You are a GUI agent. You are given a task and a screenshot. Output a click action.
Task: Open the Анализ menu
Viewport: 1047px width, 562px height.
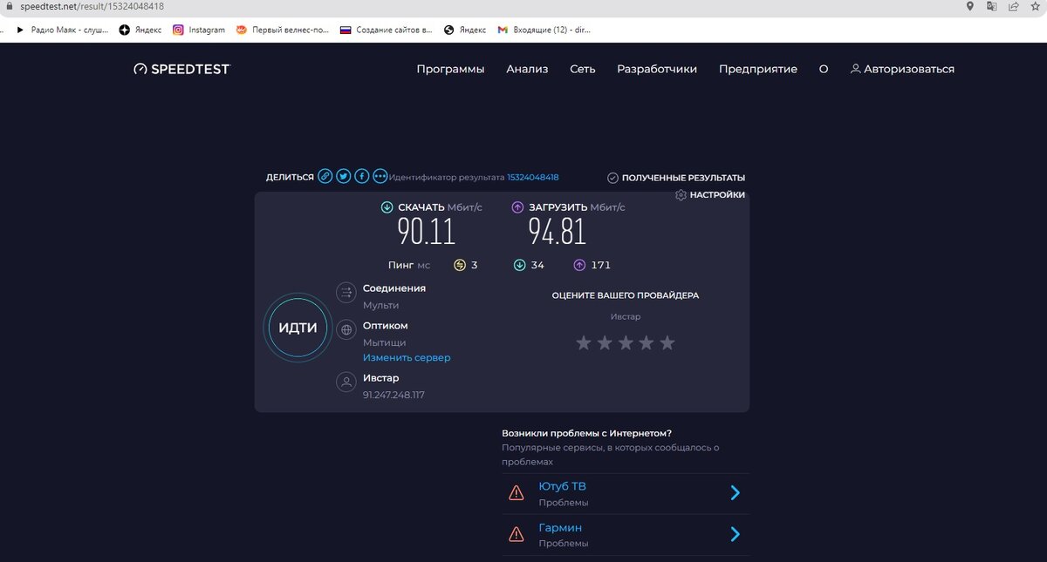pos(527,69)
